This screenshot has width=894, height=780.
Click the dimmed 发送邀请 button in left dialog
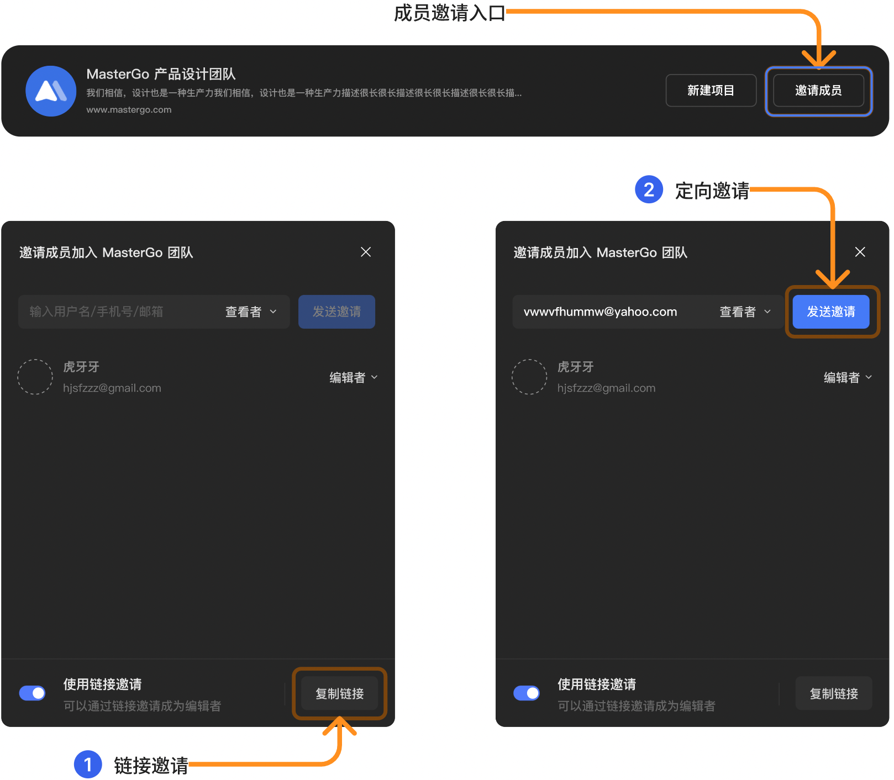[x=336, y=312]
